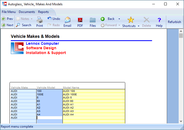The width and height of the screenshot is (184, 130).
Task: Open the Reports menu
Action: (x=43, y=12)
